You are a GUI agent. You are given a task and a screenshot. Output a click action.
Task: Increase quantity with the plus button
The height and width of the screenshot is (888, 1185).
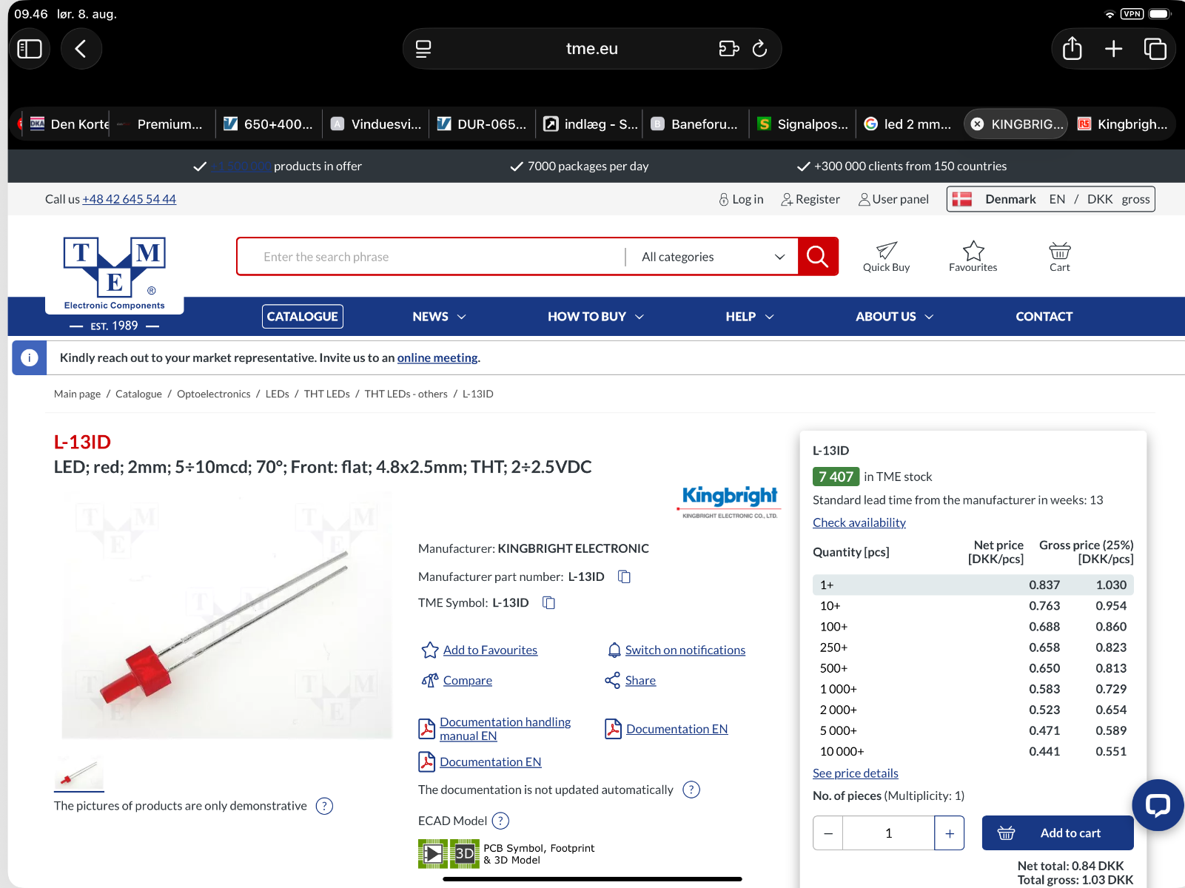tap(950, 833)
